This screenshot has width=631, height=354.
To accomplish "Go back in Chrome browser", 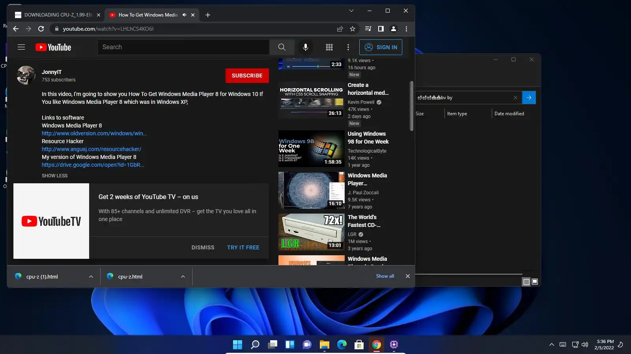I will tap(16, 29).
